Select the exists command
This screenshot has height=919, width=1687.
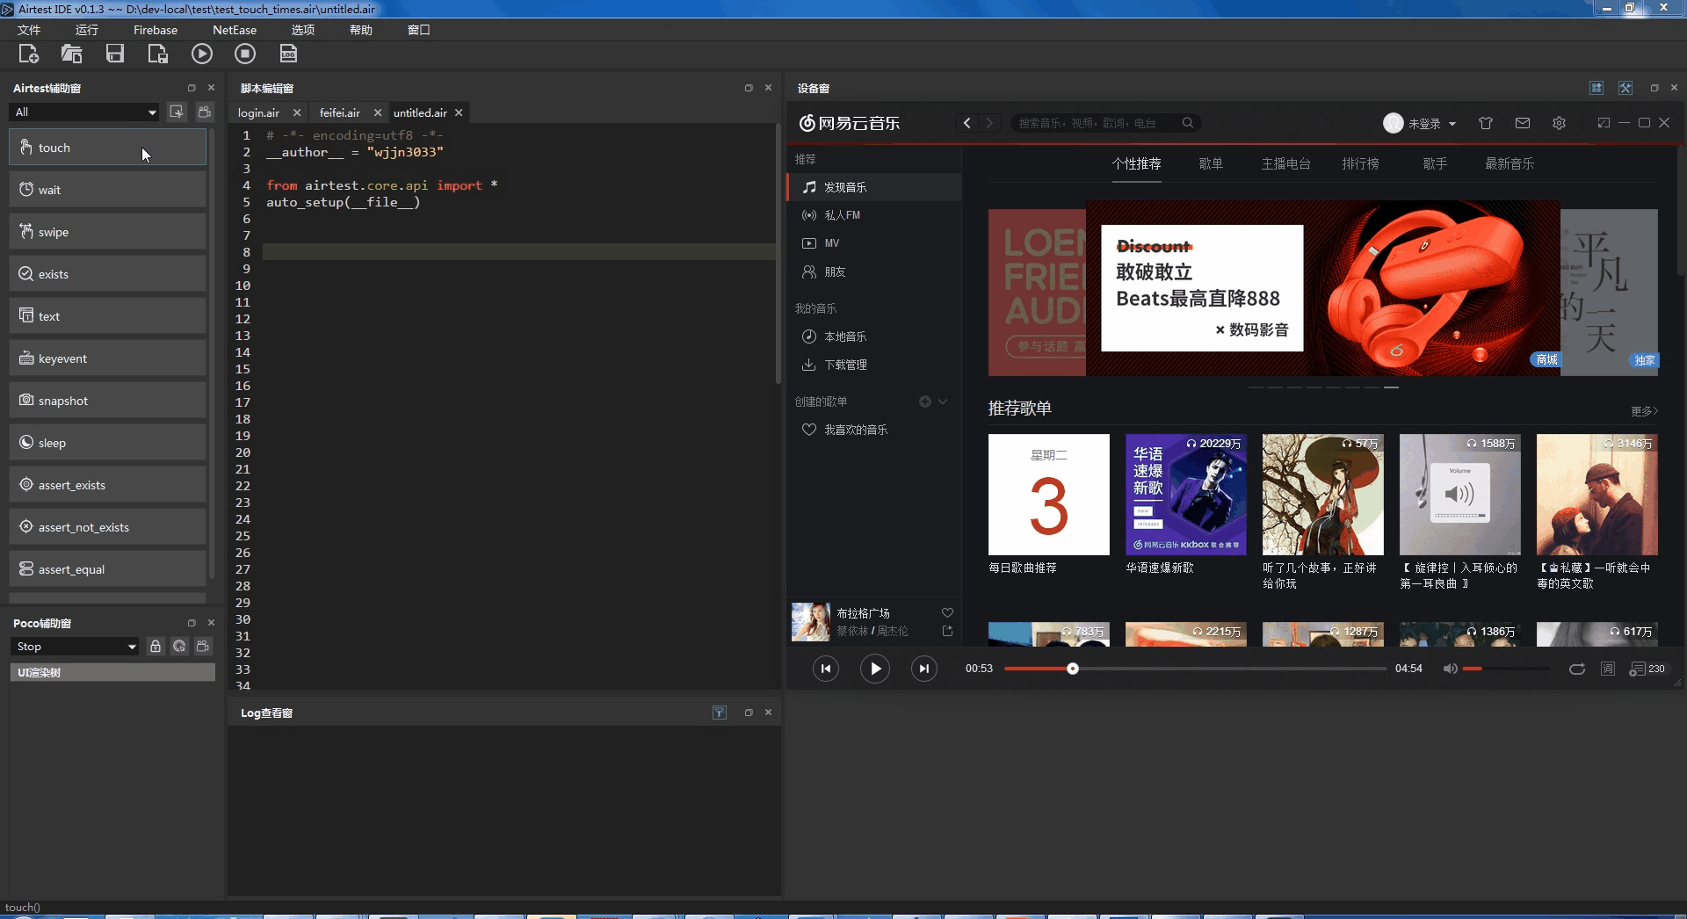(x=108, y=273)
